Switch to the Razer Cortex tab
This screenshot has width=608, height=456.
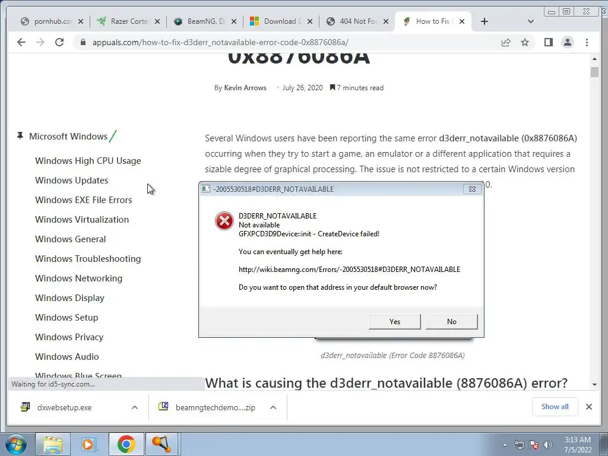click(x=128, y=21)
